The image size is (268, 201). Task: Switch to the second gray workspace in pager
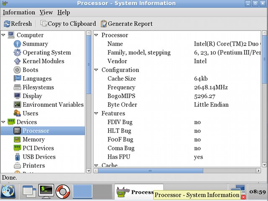tap(102, 191)
